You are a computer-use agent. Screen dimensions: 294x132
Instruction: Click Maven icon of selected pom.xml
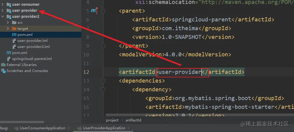point(14,34)
